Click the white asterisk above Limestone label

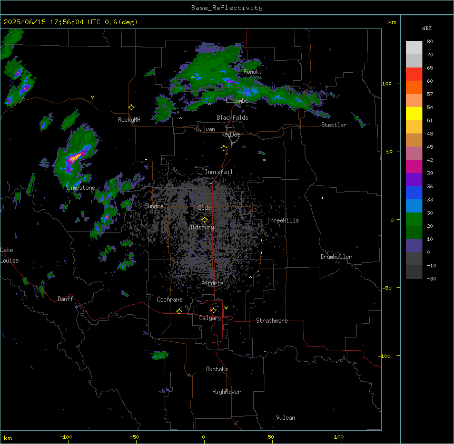pos(81,182)
